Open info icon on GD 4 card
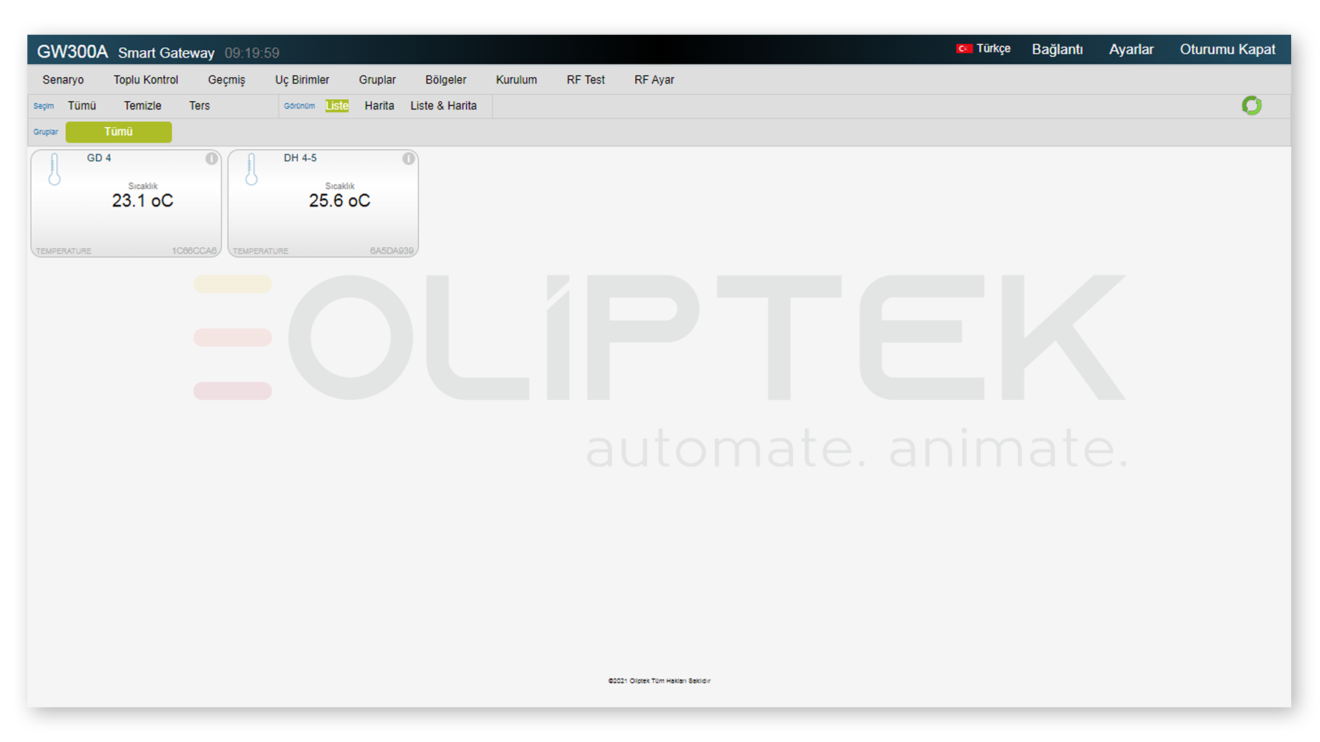Viewport: 1320px width, 742px height. pos(211,159)
